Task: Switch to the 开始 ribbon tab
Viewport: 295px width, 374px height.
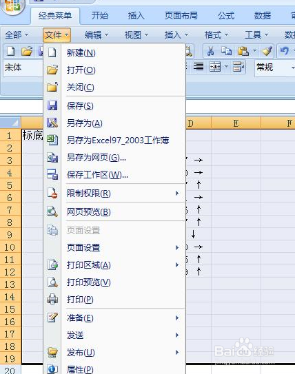Action: pyautogui.click(x=100, y=16)
